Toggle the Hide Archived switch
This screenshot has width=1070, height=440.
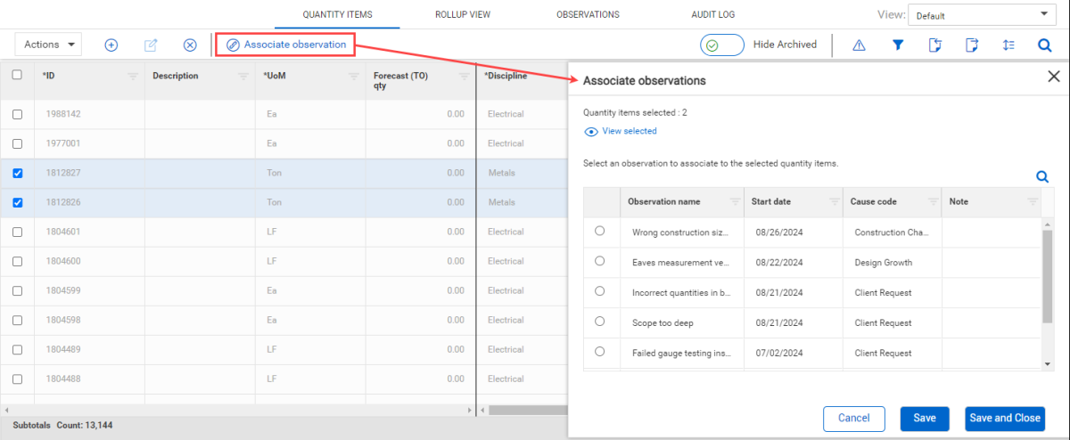point(721,45)
